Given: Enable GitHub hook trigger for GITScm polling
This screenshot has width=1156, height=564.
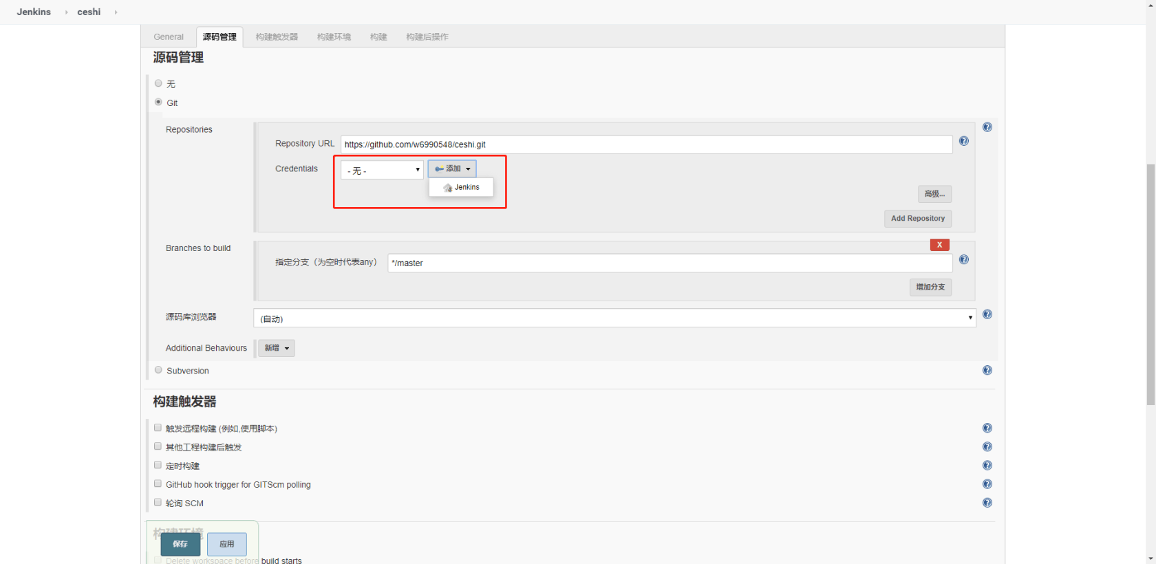Looking at the screenshot, I should 158,484.
